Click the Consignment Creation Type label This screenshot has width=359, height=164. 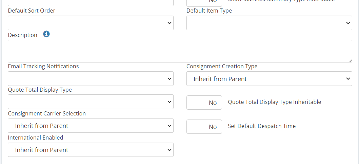(222, 66)
